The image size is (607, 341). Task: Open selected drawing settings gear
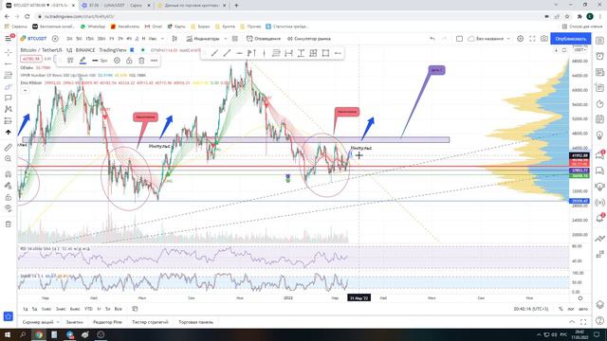point(117,61)
